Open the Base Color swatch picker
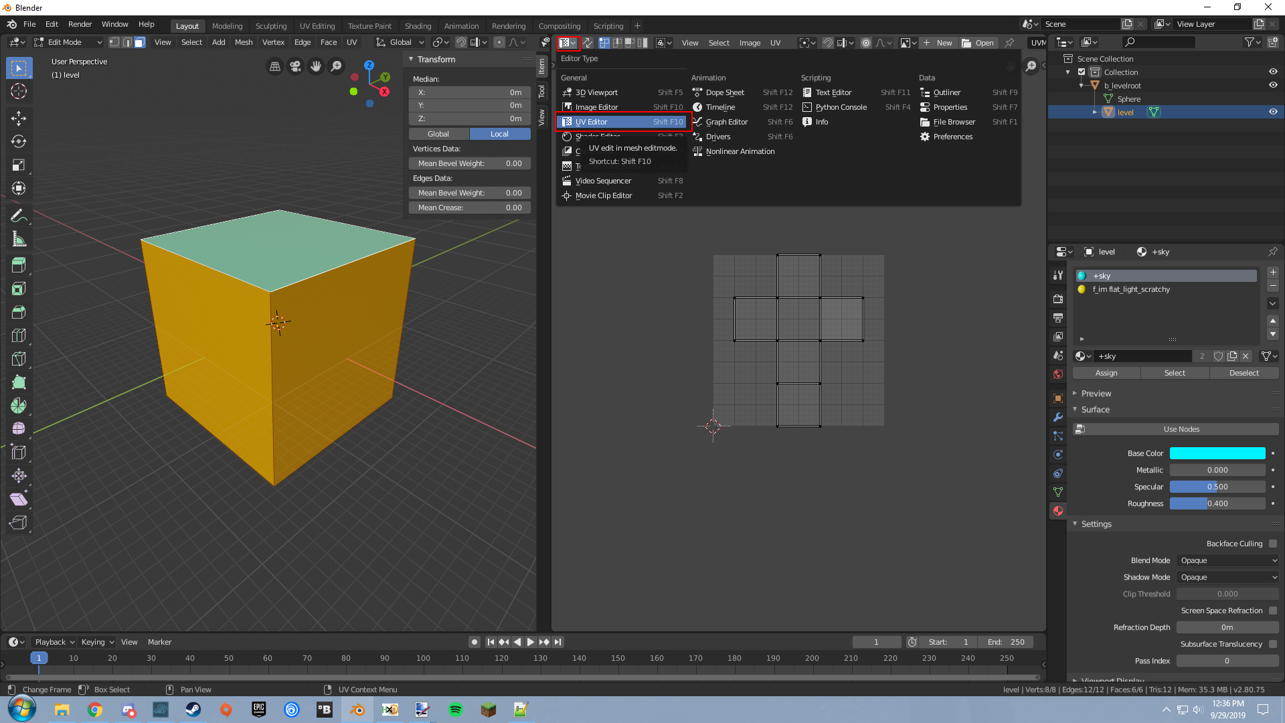The height and width of the screenshot is (723, 1285). 1217,453
